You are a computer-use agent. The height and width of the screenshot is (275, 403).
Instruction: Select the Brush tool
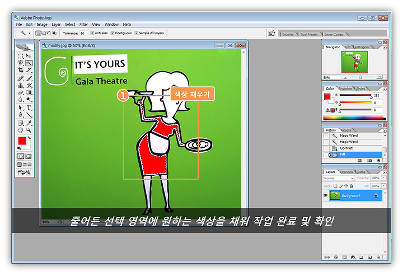click(29, 78)
